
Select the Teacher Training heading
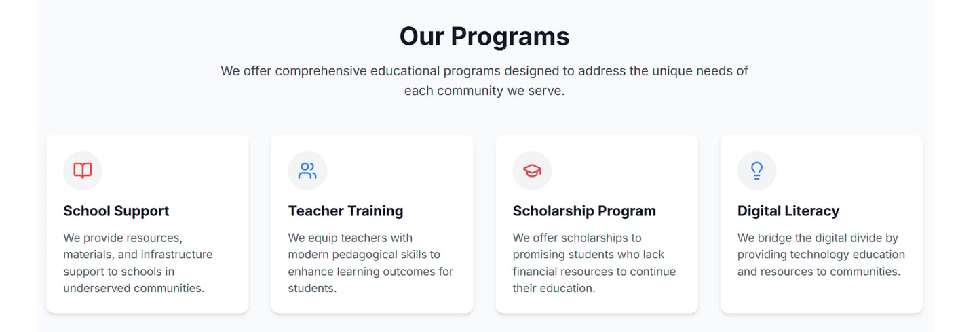(x=345, y=211)
